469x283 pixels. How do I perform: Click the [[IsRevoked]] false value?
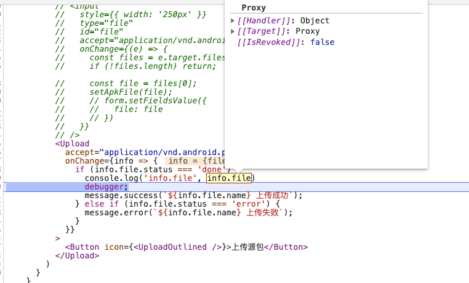pos(322,42)
